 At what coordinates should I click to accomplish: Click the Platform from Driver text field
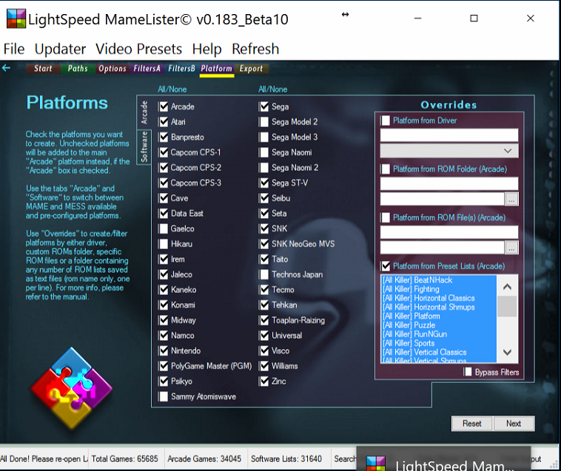(x=449, y=135)
